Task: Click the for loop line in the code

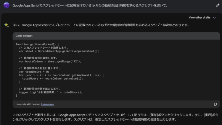Action: click(61, 75)
